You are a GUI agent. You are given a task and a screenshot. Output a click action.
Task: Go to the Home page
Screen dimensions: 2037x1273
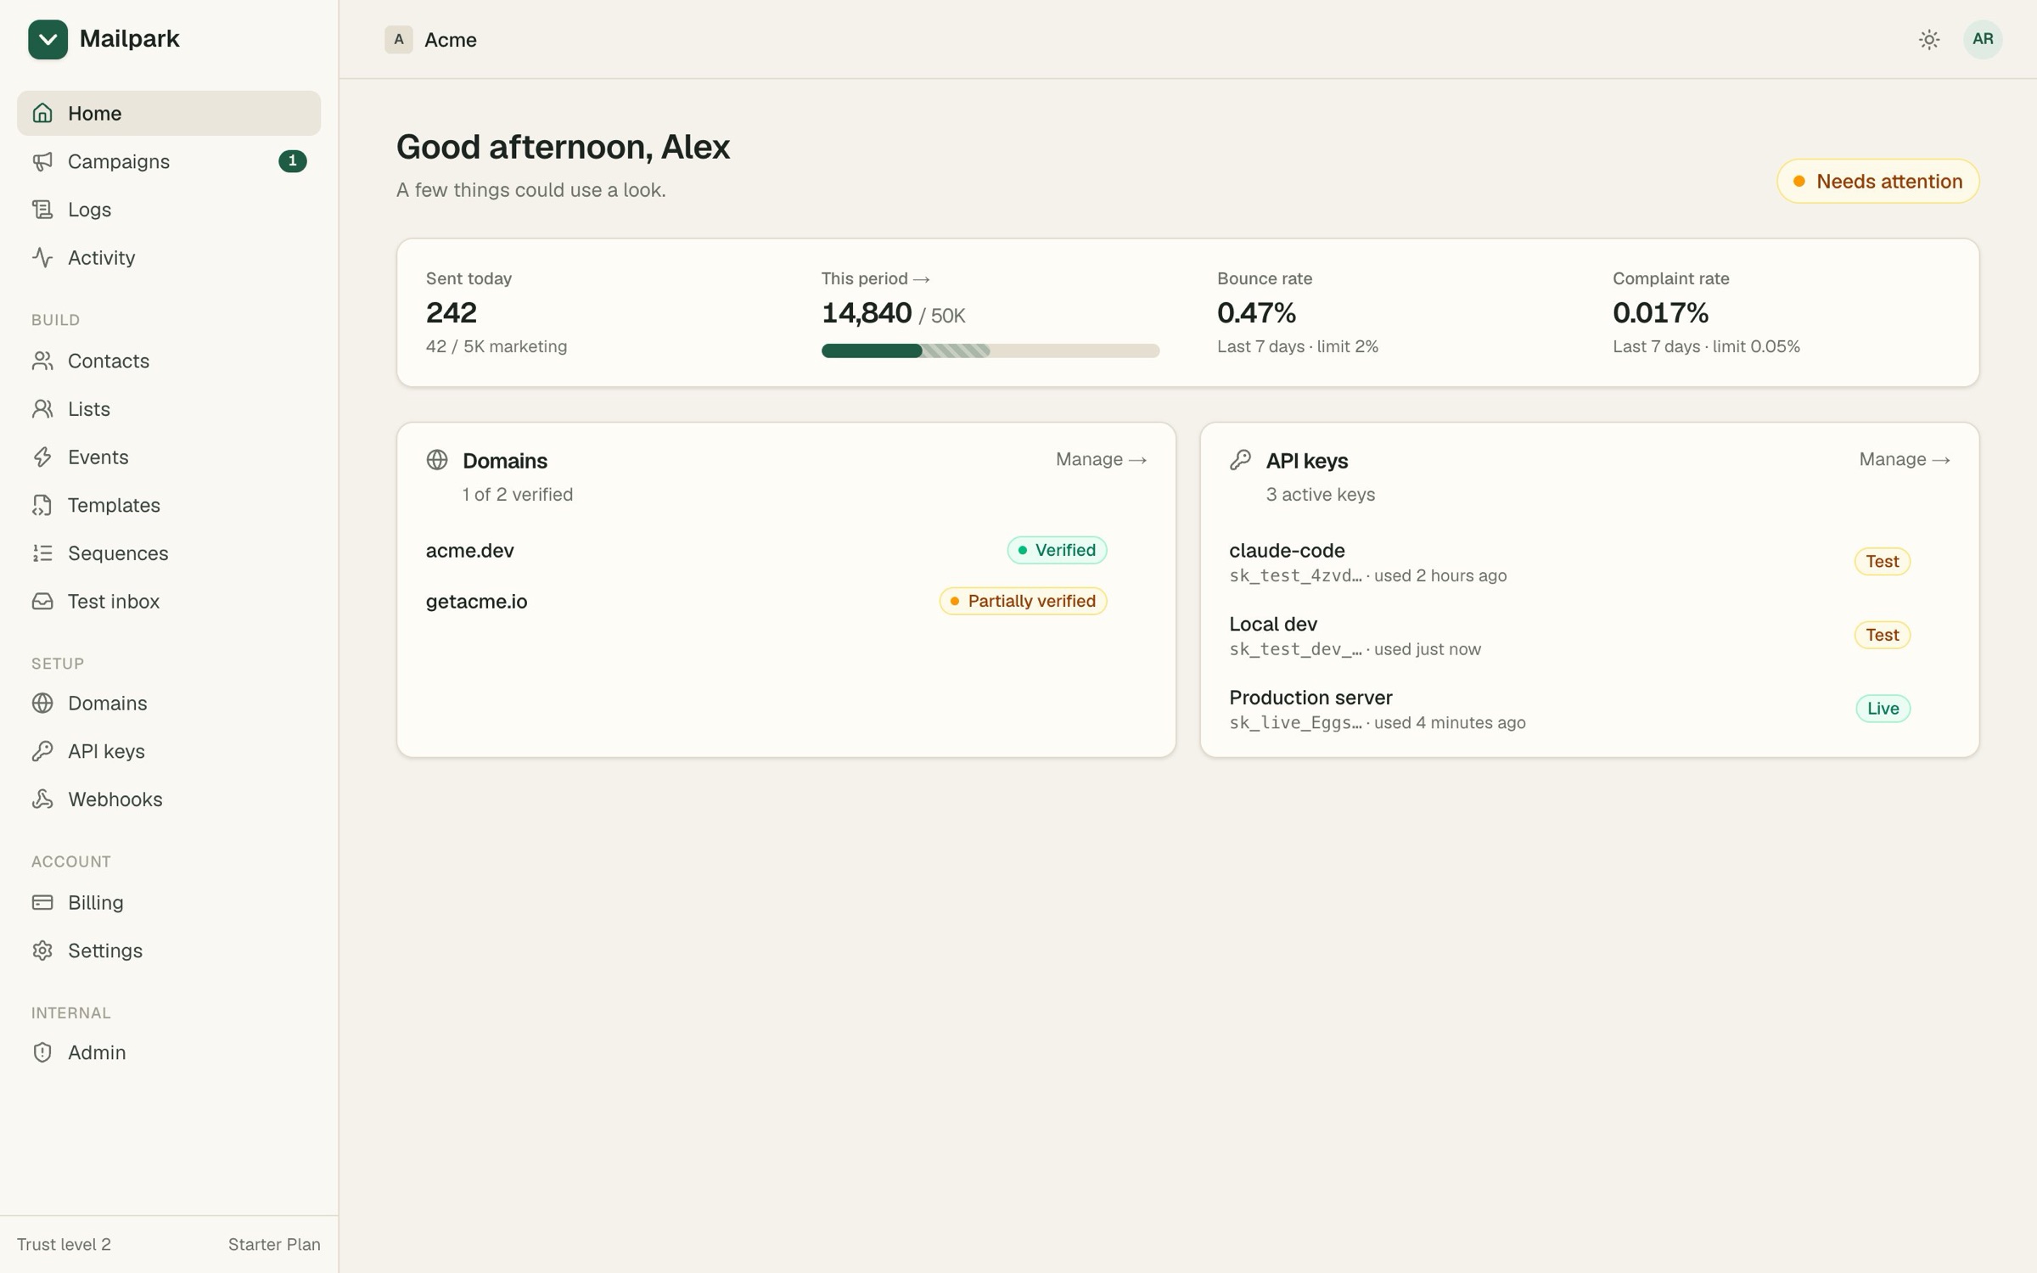point(169,113)
